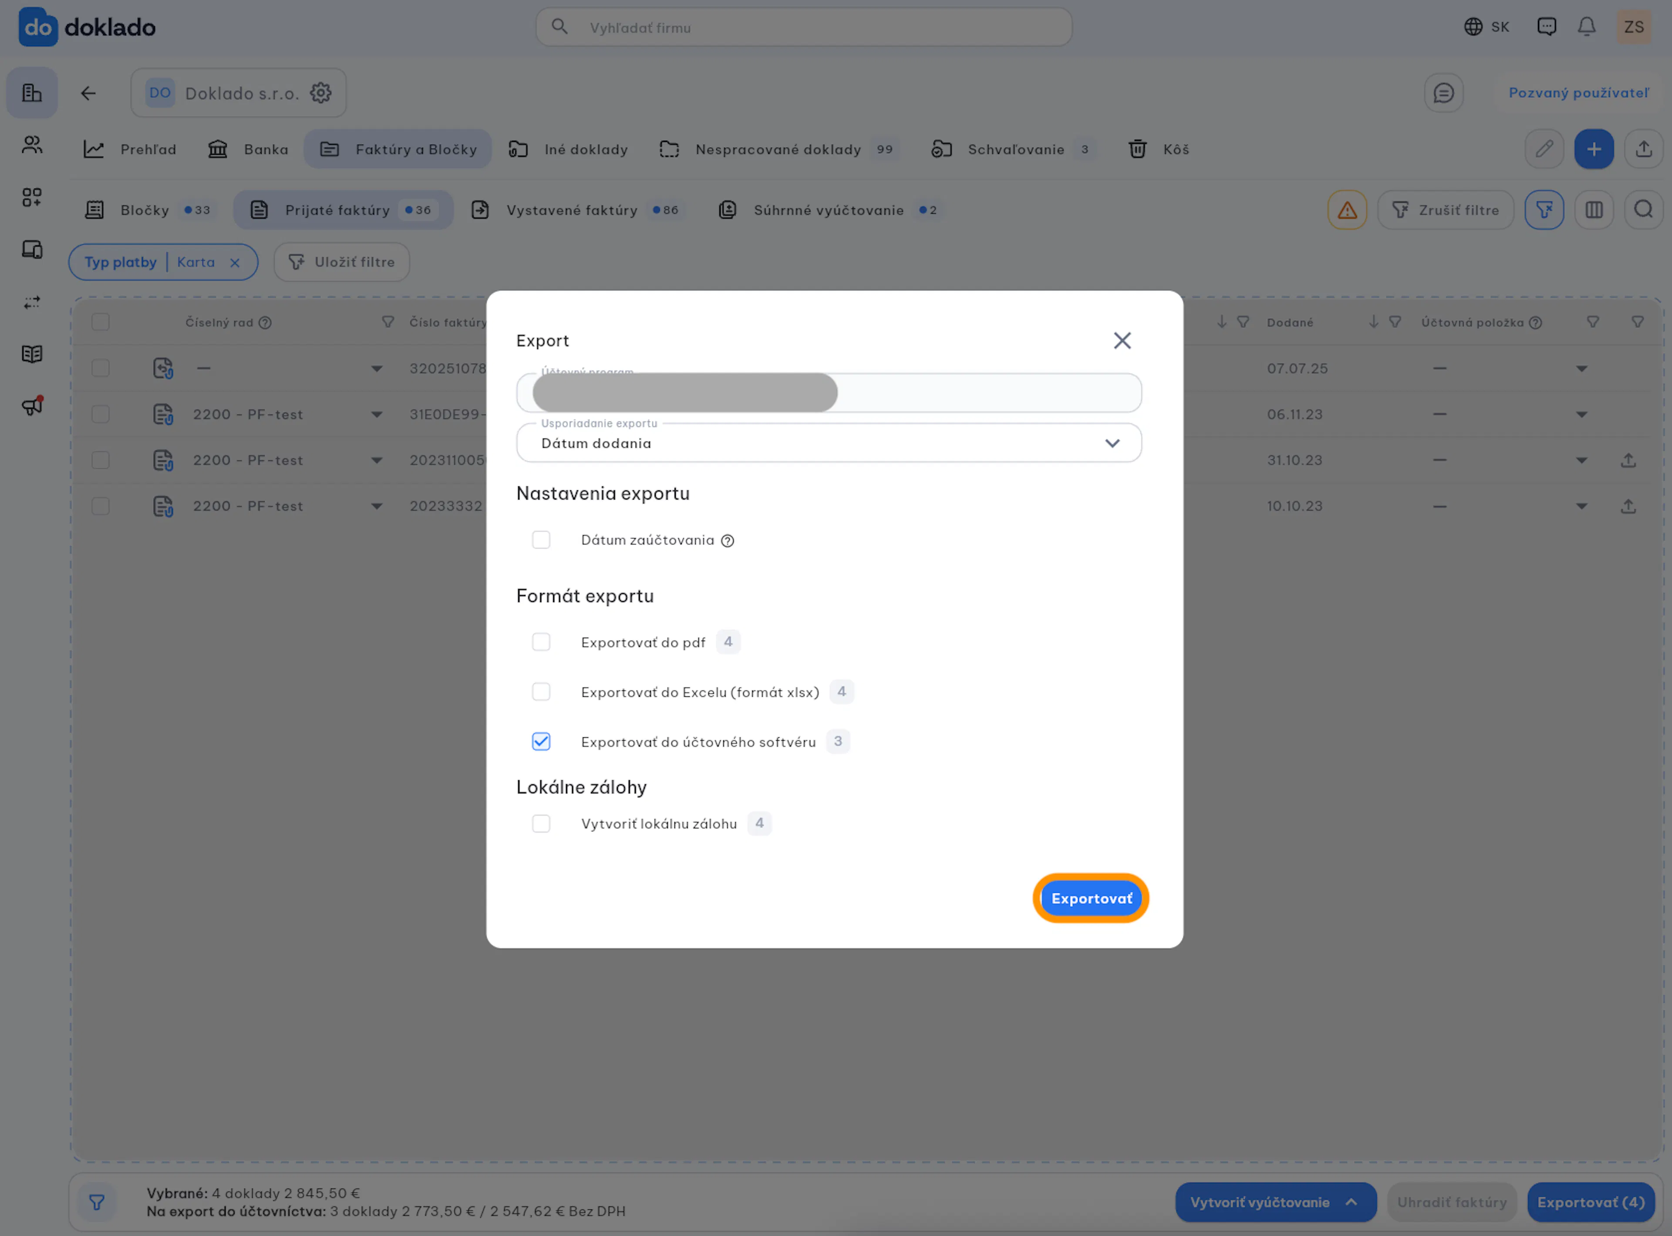Expand Číselný rad dropdown in row 31E0DE99
1672x1236 pixels.
point(376,415)
